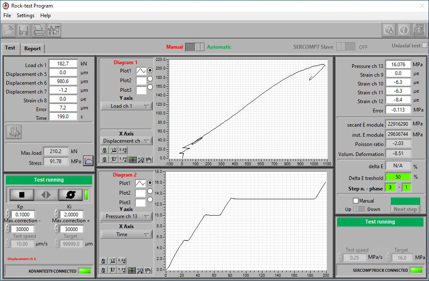Click the stress curve graph icon

88,161
